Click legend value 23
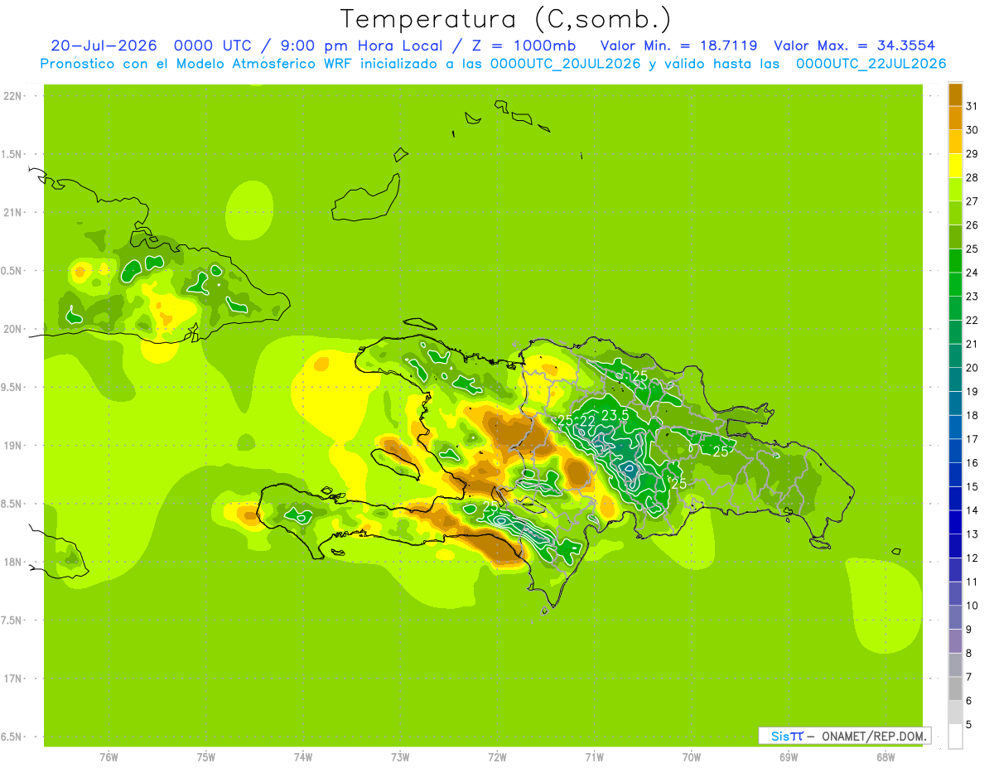 coord(972,296)
